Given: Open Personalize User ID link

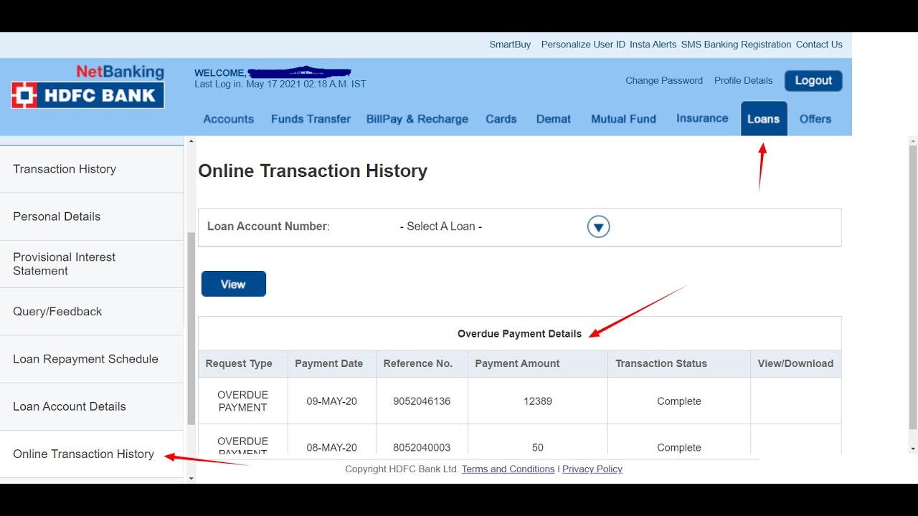Looking at the screenshot, I should (x=583, y=44).
